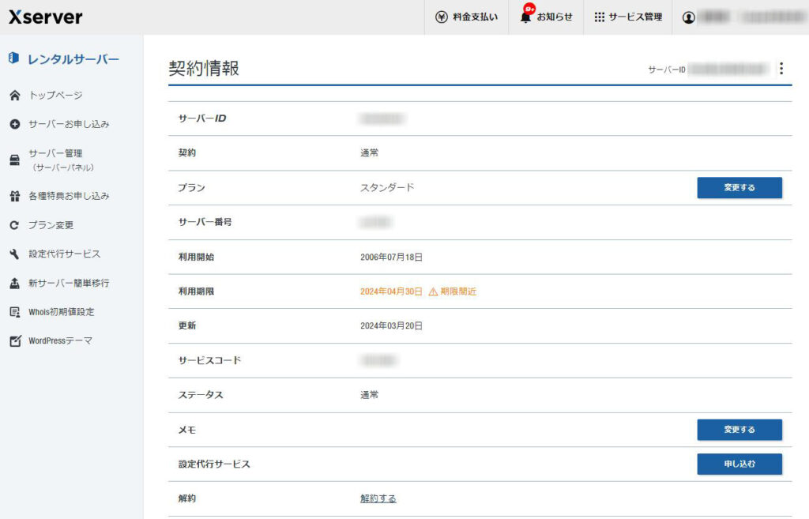Screen dimensions: 809x519
Task: Open WordPressテーマ from the sidebar
Action: pos(60,341)
